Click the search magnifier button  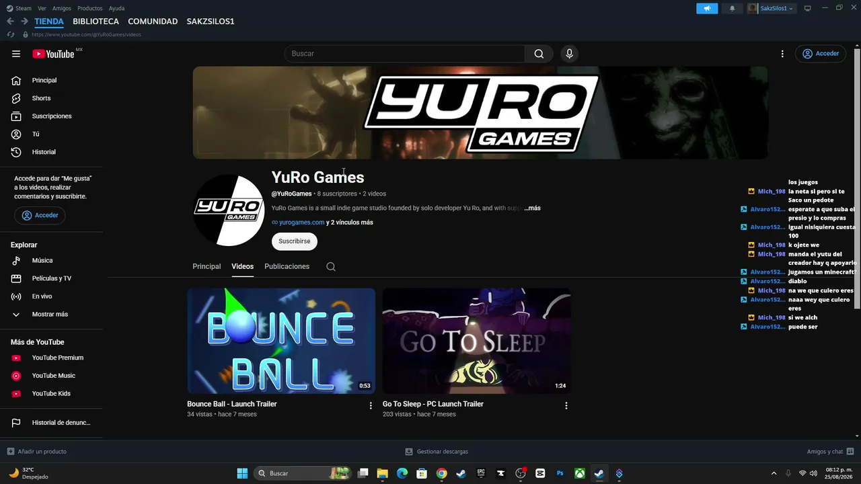point(539,54)
